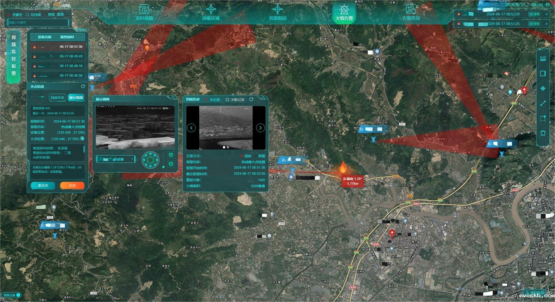Viewport: 555px width, 302px height.
Task: Select the ruler distance measuring tool
Action: coord(543,59)
